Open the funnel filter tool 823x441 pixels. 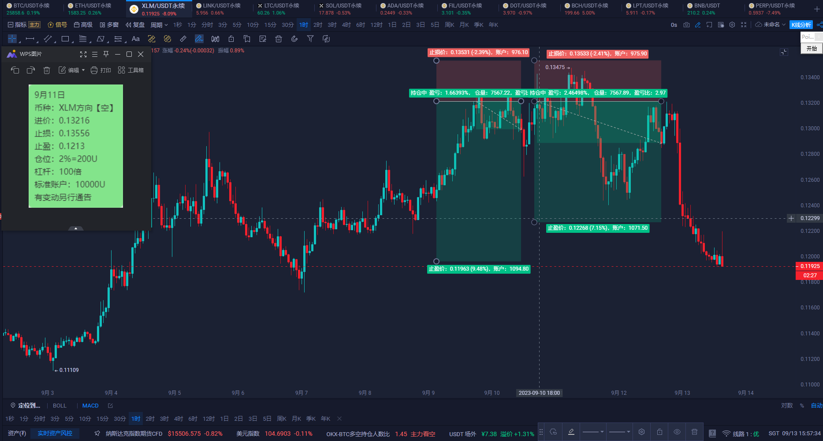coord(310,39)
